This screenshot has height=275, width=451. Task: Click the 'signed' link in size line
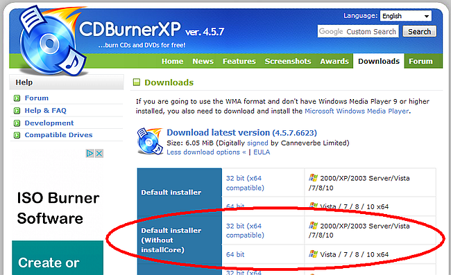(257, 143)
